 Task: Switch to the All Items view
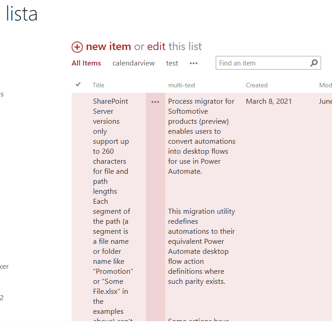[x=86, y=63]
